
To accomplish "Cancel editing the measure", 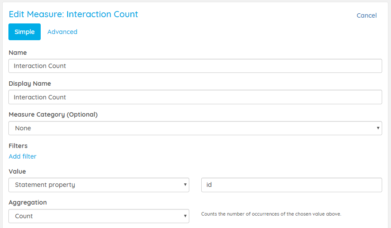I will click(x=366, y=15).
